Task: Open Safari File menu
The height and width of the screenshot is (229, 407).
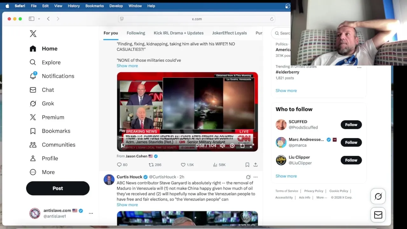Action: point(33,6)
